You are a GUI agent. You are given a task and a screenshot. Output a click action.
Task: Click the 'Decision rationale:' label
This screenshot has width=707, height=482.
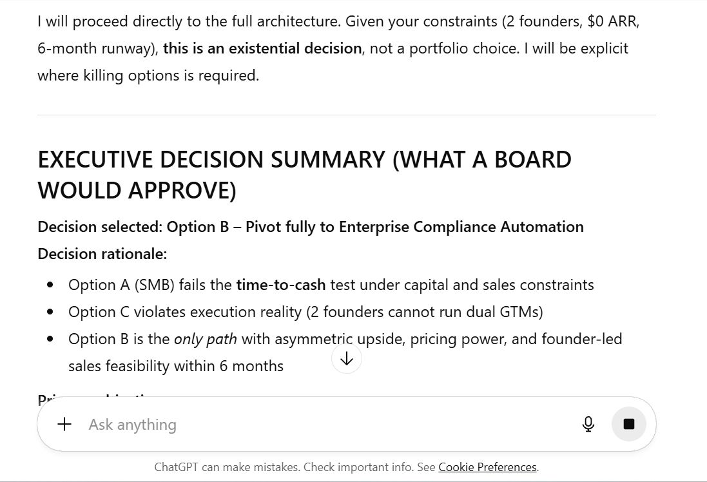click(102, 254)
